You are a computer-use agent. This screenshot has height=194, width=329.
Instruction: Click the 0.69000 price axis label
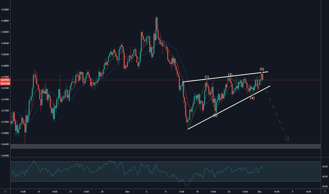5,10
